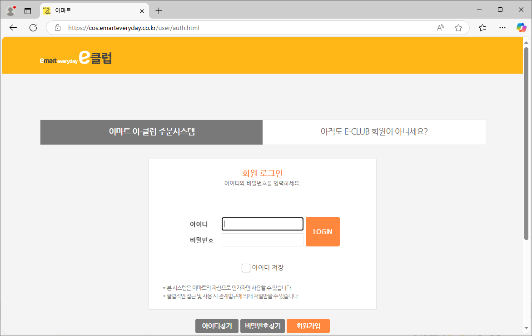The width and height of the screenshot is (532, 336).
Task: Click the 회원 로그인 heading
Action: coord(263,173)
